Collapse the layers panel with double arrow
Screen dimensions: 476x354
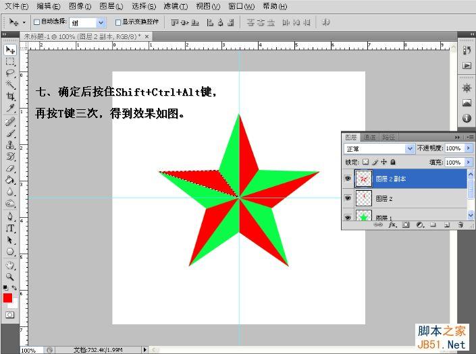pos(458,138)
